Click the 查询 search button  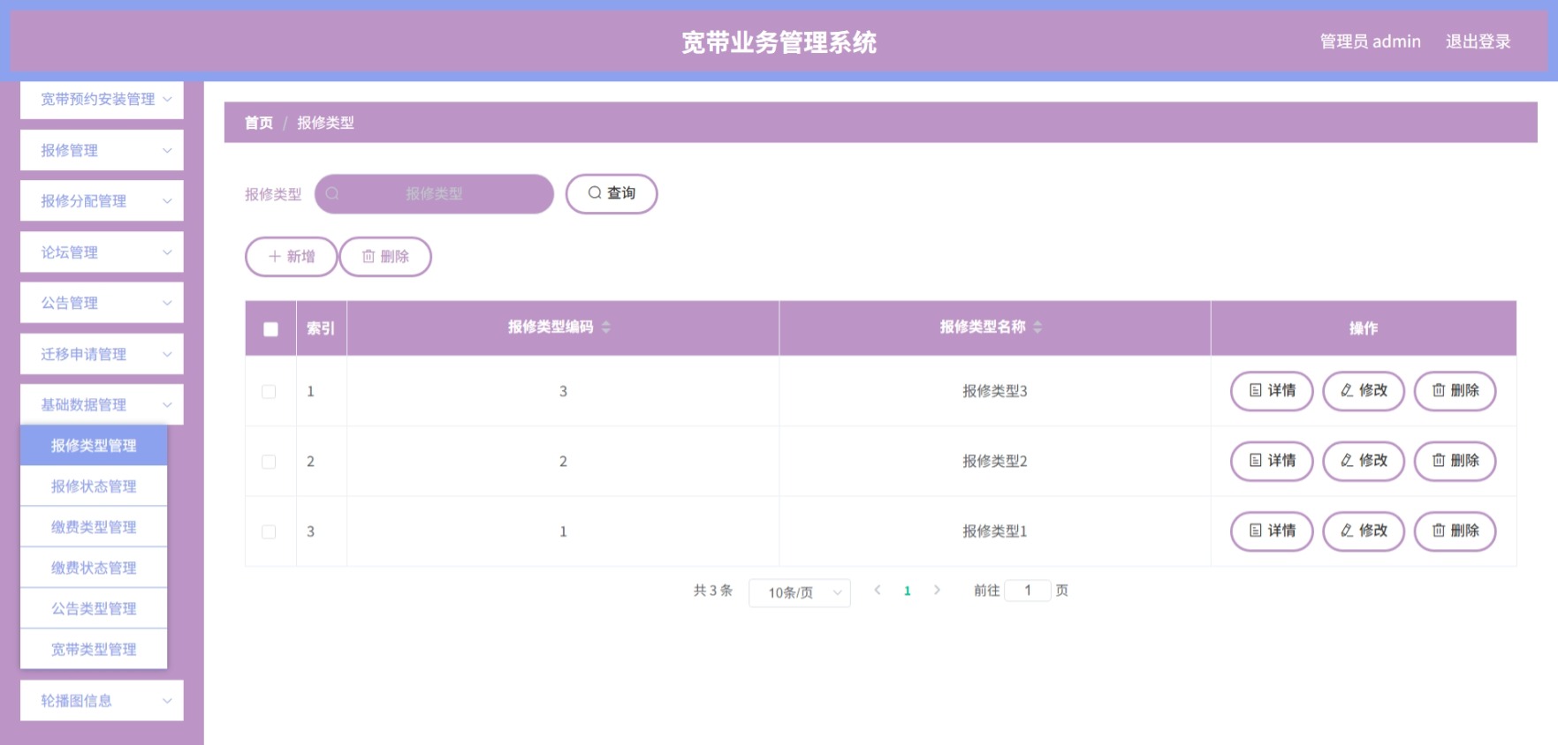click(x=612, y=193)
